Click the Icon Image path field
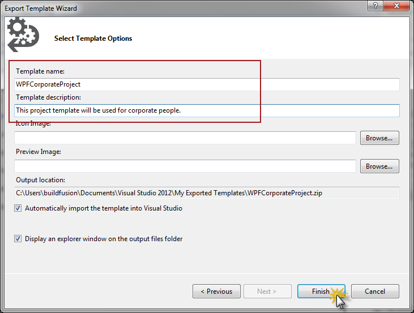This screenshot has height=313, width=414. 185,138
